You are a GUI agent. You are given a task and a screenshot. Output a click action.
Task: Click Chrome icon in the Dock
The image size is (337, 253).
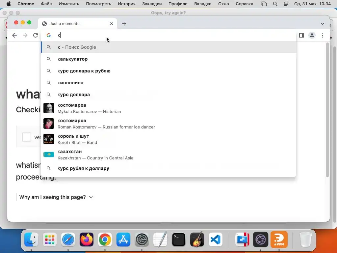click(x=105, y=239)
